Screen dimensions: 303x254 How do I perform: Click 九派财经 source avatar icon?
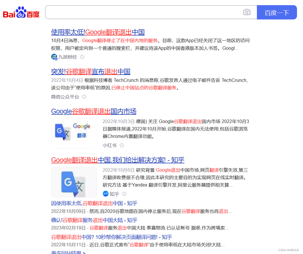coord(54,57)
